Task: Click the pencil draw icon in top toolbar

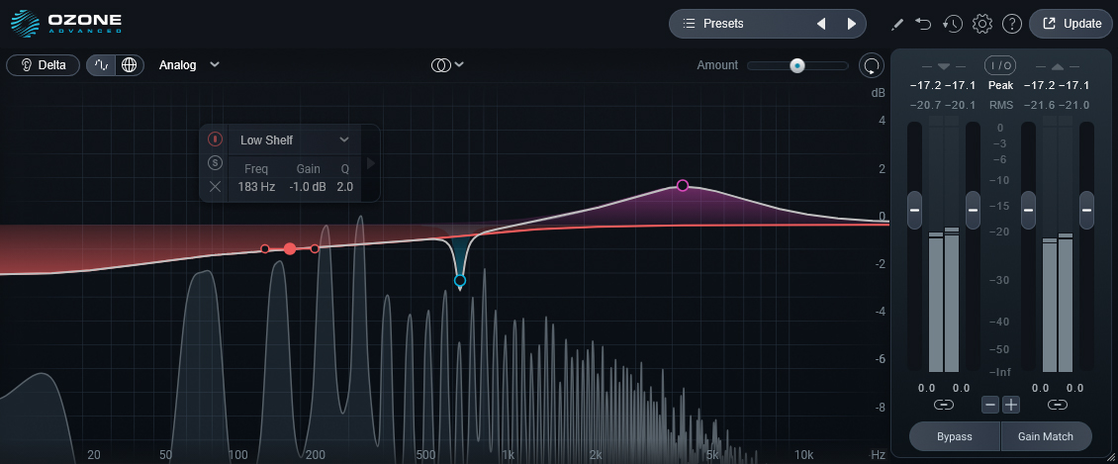Action: click(x=898, y=24)
